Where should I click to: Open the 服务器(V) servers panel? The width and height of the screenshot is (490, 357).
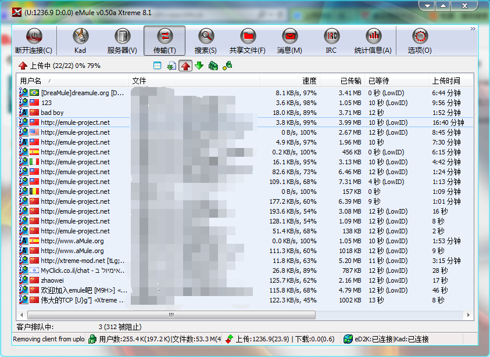[x=122, y=41]
